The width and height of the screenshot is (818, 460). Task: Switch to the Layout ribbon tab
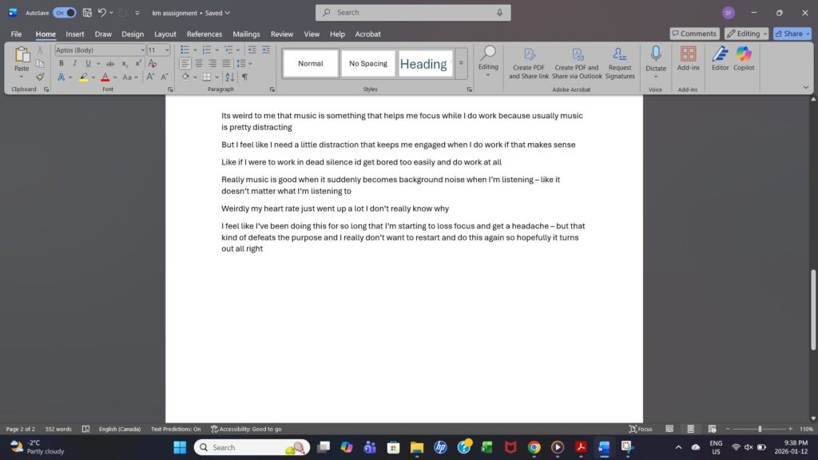coord(165,34)
